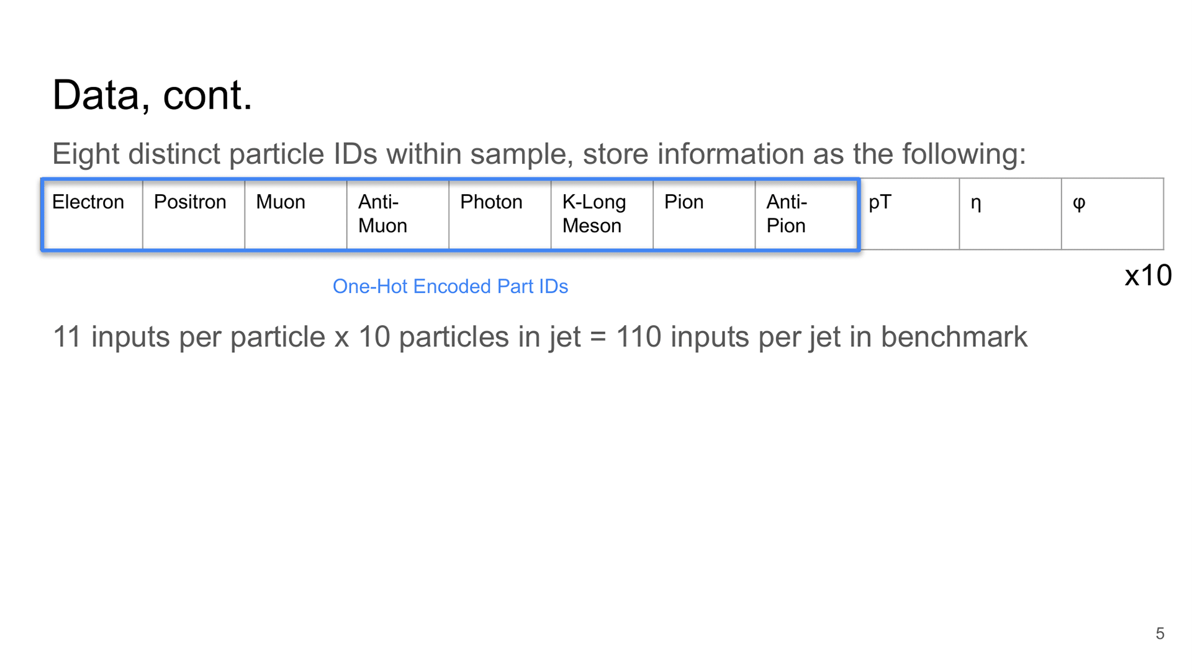Select the K-Long Meson cell
Image resolution: width=1192 pixels, height=670 pixels.
click(x=602, y=214)
